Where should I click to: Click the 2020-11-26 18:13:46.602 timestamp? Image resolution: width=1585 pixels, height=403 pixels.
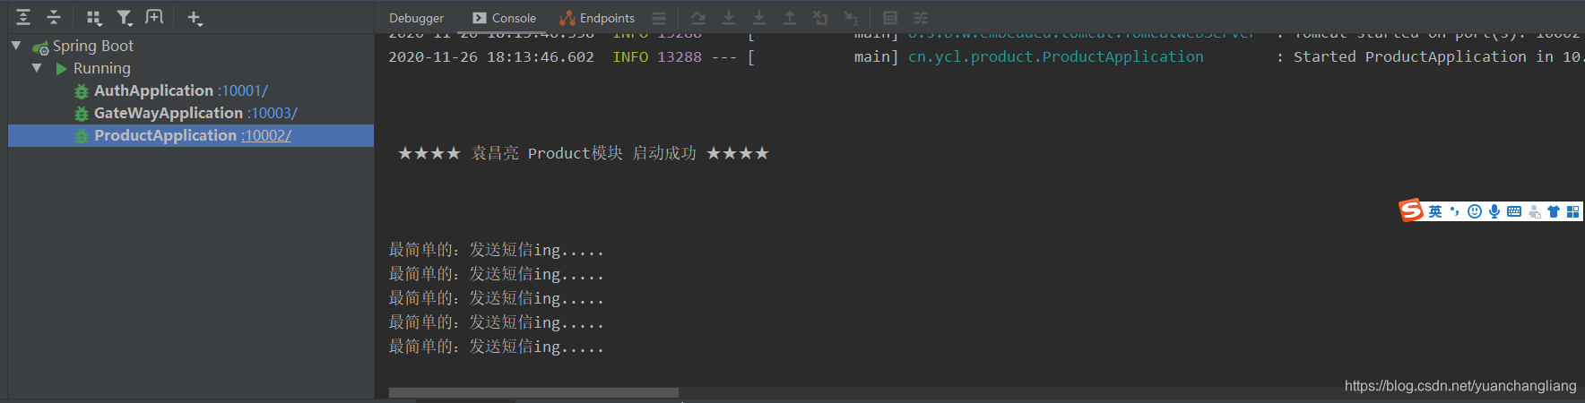[x=491, y=56]
